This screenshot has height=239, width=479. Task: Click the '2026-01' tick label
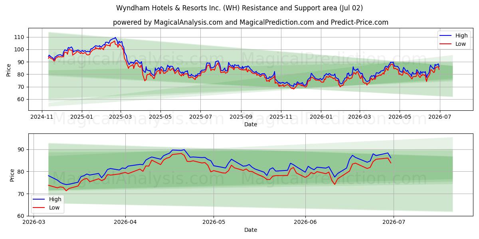point(321,117)
